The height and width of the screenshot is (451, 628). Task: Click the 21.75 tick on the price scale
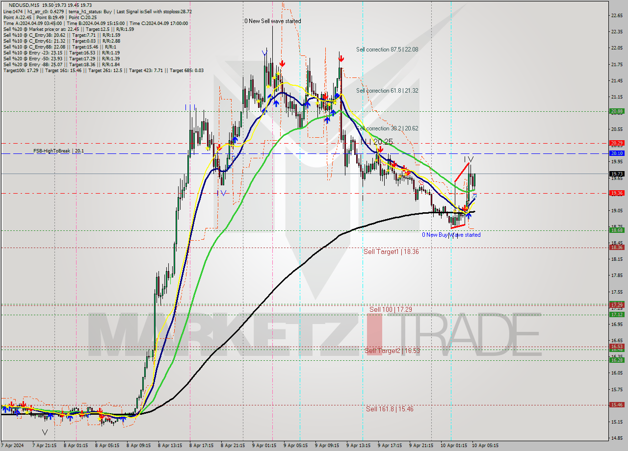(617, 64)
